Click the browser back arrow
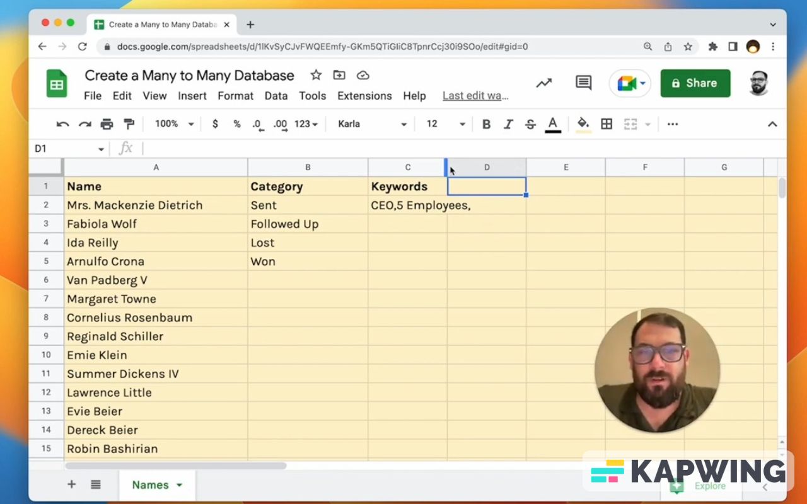The image size is (807, 504). (42, 47)
